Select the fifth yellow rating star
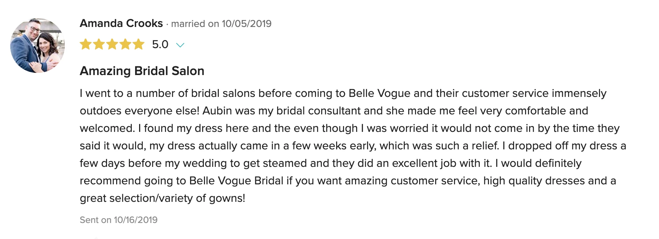This screenshot has width=659, height=239. point(138,44)
